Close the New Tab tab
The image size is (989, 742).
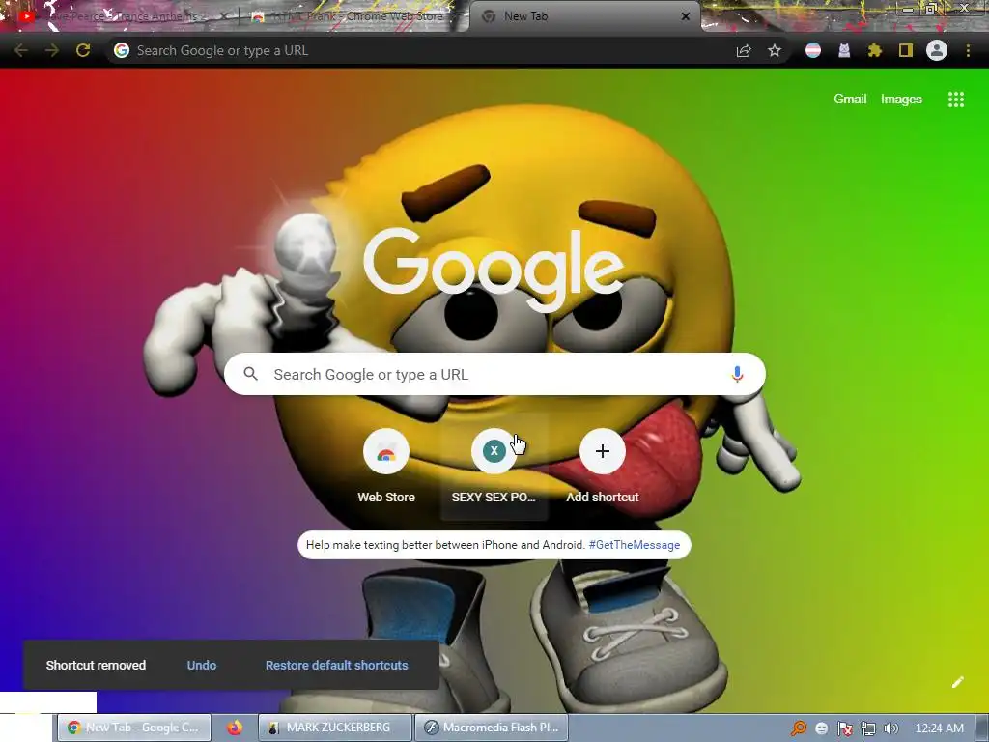[686, 16]
